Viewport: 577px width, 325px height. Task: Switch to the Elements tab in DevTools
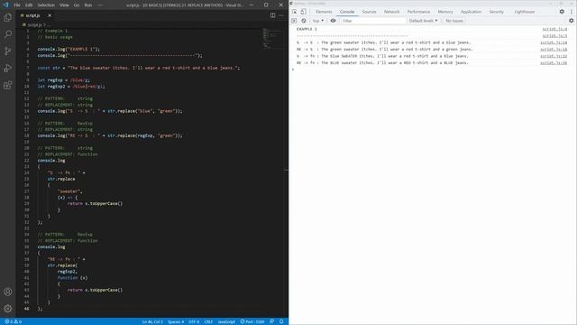(324, 12)
